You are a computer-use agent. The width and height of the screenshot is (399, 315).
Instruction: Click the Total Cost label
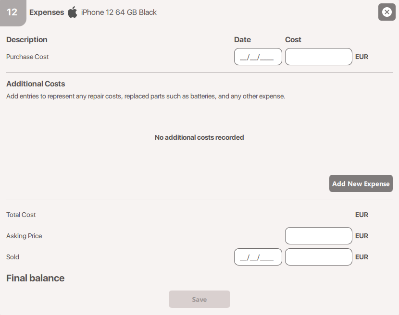pyautogui.click(x=21, y=215)
